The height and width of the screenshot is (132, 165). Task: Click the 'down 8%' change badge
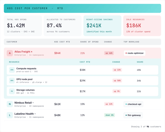[x=109, y=115]
